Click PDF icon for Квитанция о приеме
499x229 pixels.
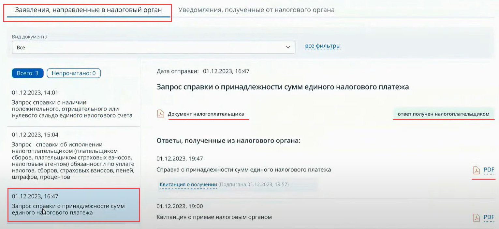pos(477,217)
